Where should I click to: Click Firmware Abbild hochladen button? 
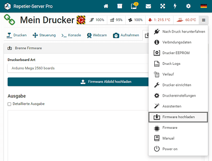[x=78, y=82]
